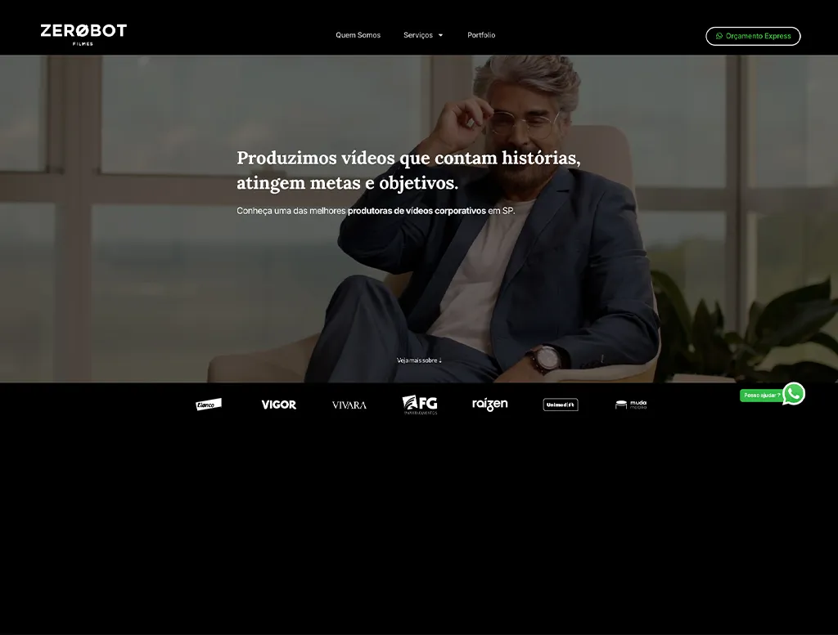The height and width of the screenshot is (635, 838).
Task: Open the Serviços menu
Action: tap(418, 35)
